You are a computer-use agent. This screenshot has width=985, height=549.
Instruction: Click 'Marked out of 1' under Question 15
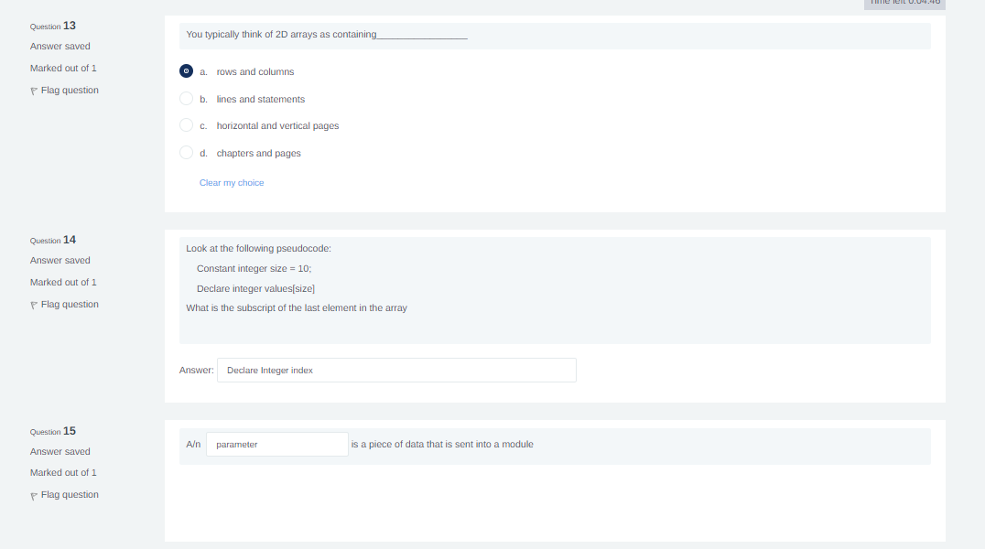click(x=63, y=473)
